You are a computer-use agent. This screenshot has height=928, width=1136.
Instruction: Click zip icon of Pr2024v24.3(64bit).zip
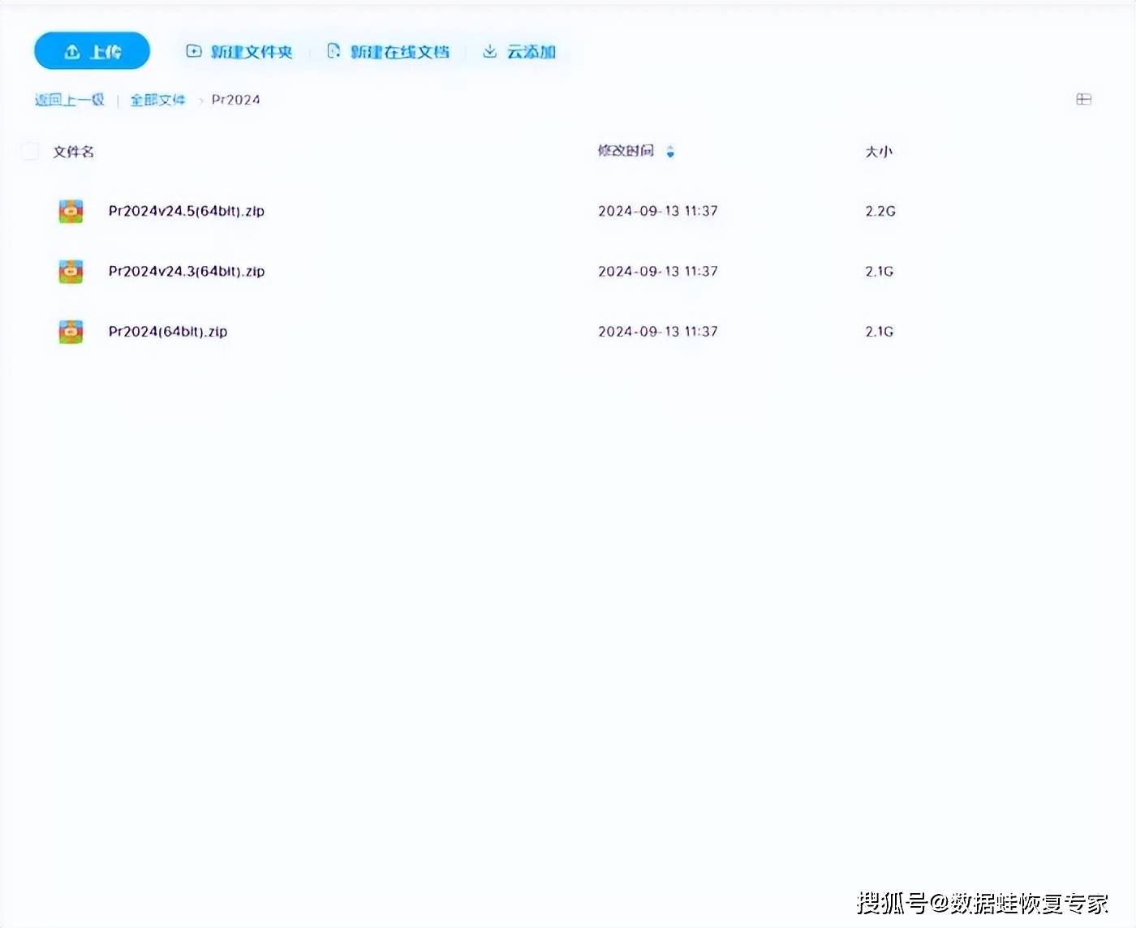(x=71, y=271)
